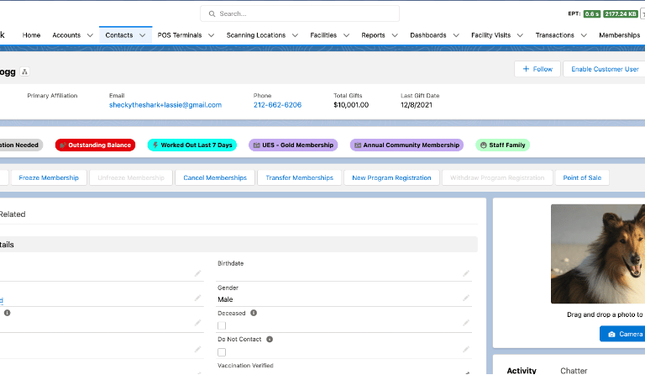This screenshot has width=645, height=375.
Task: Click the phone number 212-662-6206
Action: click(277, 105)
